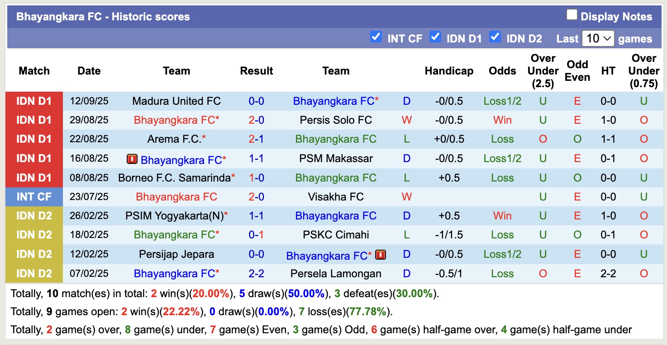Uncheck the IDN D1 filter checkbox
The width and height of the screenshot is (667, 345).
click(435, 37)
